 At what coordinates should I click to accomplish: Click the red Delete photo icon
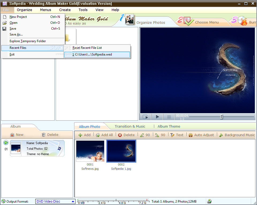pyautogui.click(x=120, y=135)
